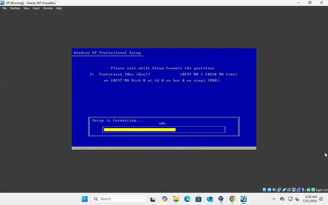Open the hard disk activity indicator
This screenshot has height=205, width=328.
pos(264,190)
